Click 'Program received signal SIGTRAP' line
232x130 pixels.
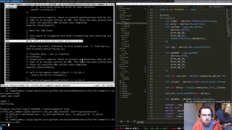coord(35,109)
